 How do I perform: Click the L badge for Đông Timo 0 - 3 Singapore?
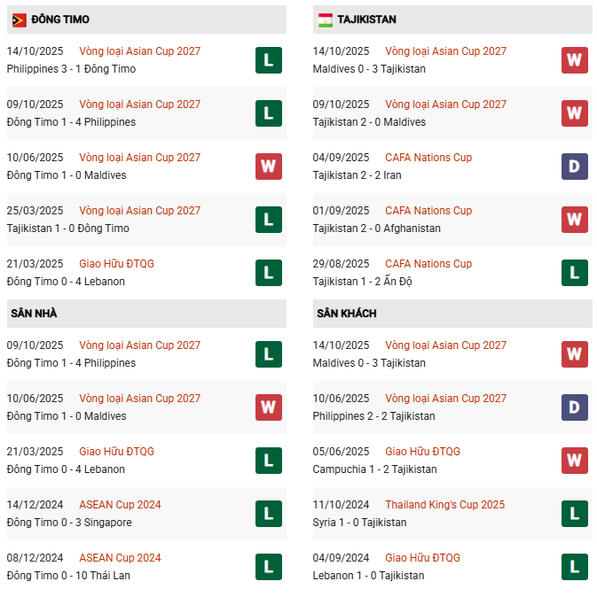pyautogui.click(x=269, y=514)
